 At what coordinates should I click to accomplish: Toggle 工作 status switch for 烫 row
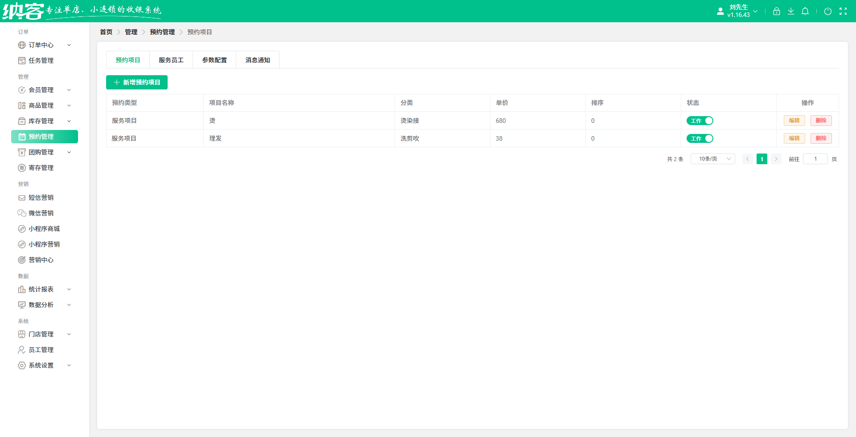[700, 121]
